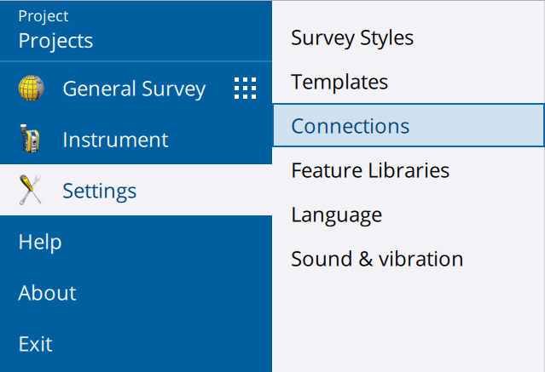The height and width of the screenshot is (372, 545).
Task: Select the highlighted Connections entry
Action: click(x=351, y=126)
